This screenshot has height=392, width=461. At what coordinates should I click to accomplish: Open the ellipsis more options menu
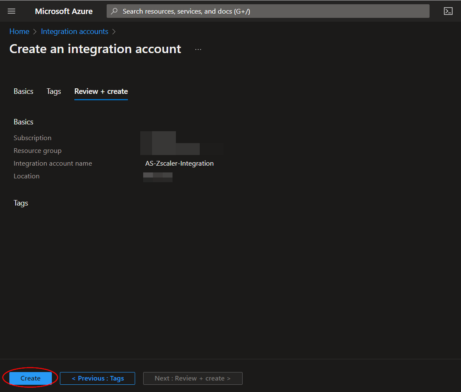[198, 49]
